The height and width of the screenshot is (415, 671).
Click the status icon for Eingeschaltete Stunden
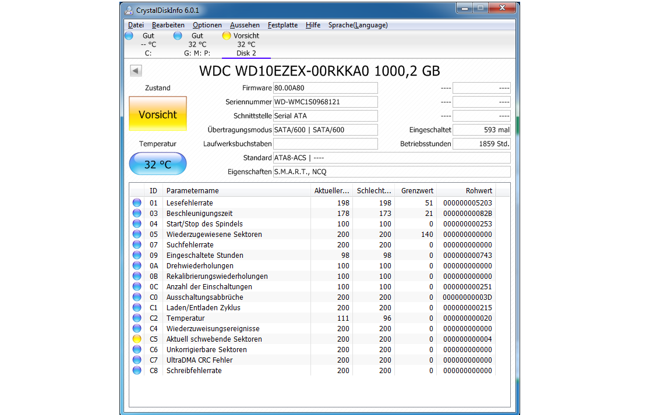[x=137, y=255]
